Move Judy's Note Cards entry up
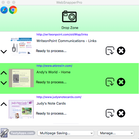Image resolution: width=139 pixels, height=139 pixels. (4, 104)
